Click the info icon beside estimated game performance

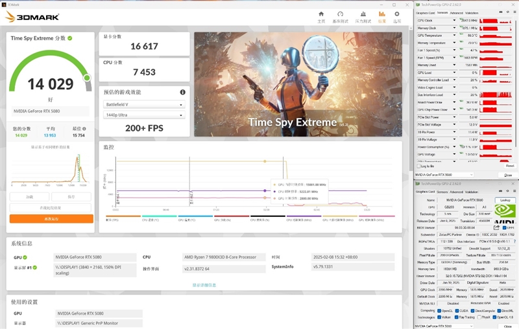click(x=182, y=93)
